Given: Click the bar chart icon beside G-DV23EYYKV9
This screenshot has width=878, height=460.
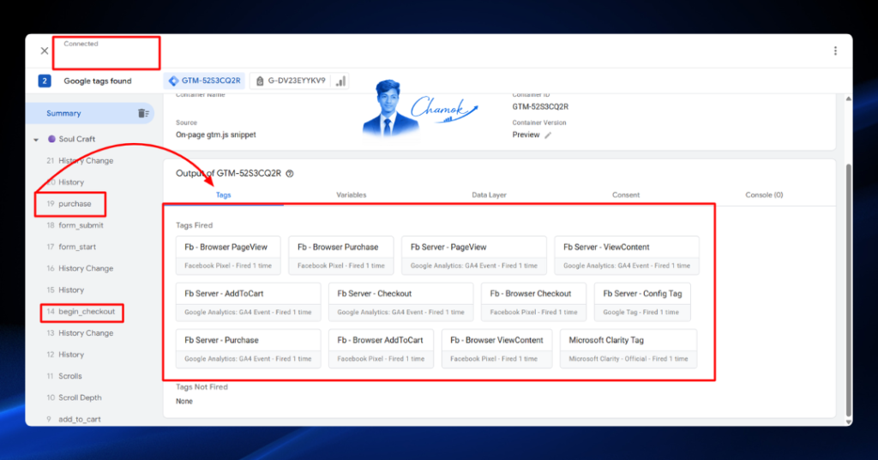Looking at the screenshot, I should tap(340, 81).
